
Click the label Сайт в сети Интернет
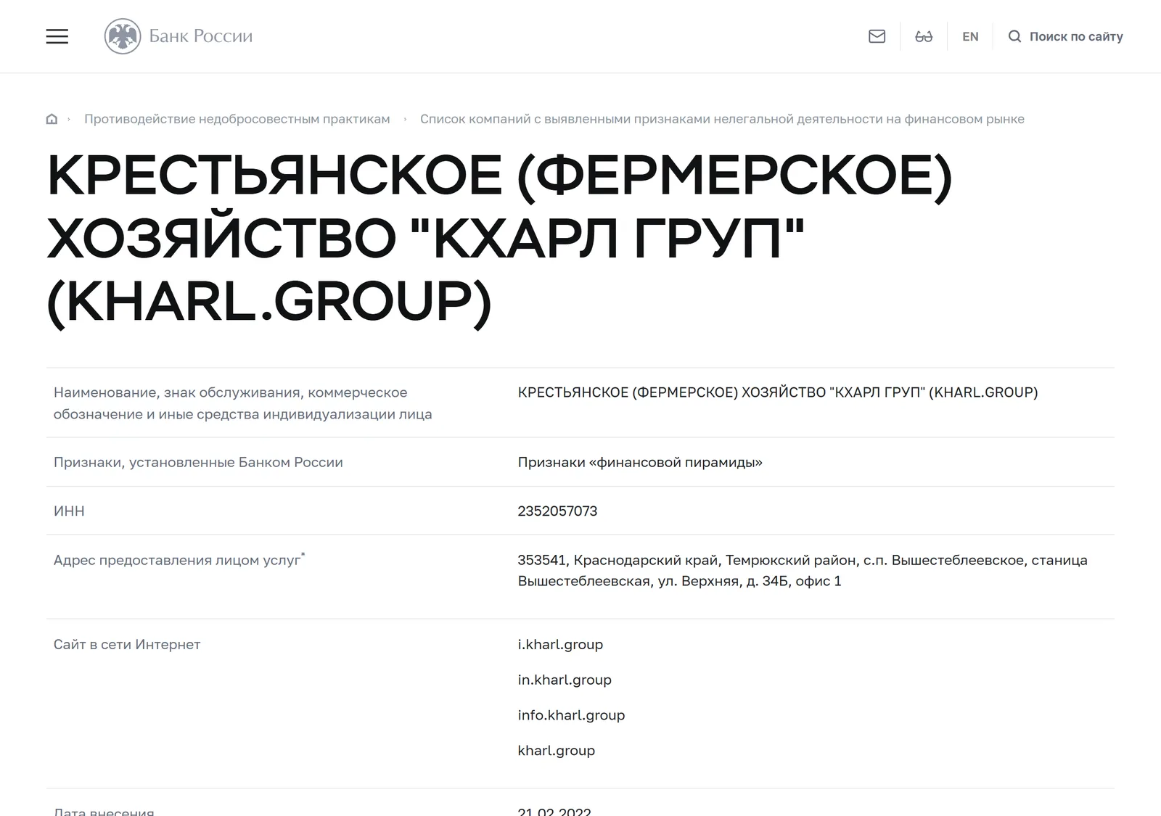coord(127,644)
